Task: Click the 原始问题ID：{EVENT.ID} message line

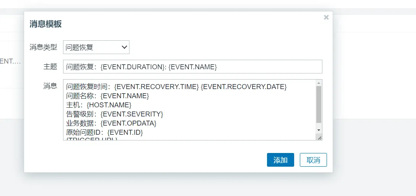Action: [x=104, y=132]
